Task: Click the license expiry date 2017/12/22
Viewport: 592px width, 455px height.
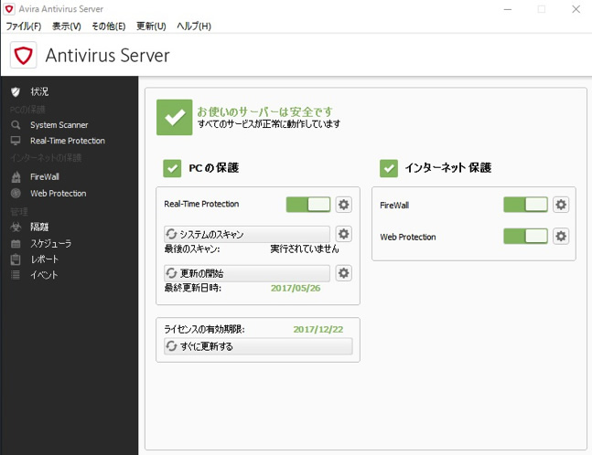Action: (318, 330)
